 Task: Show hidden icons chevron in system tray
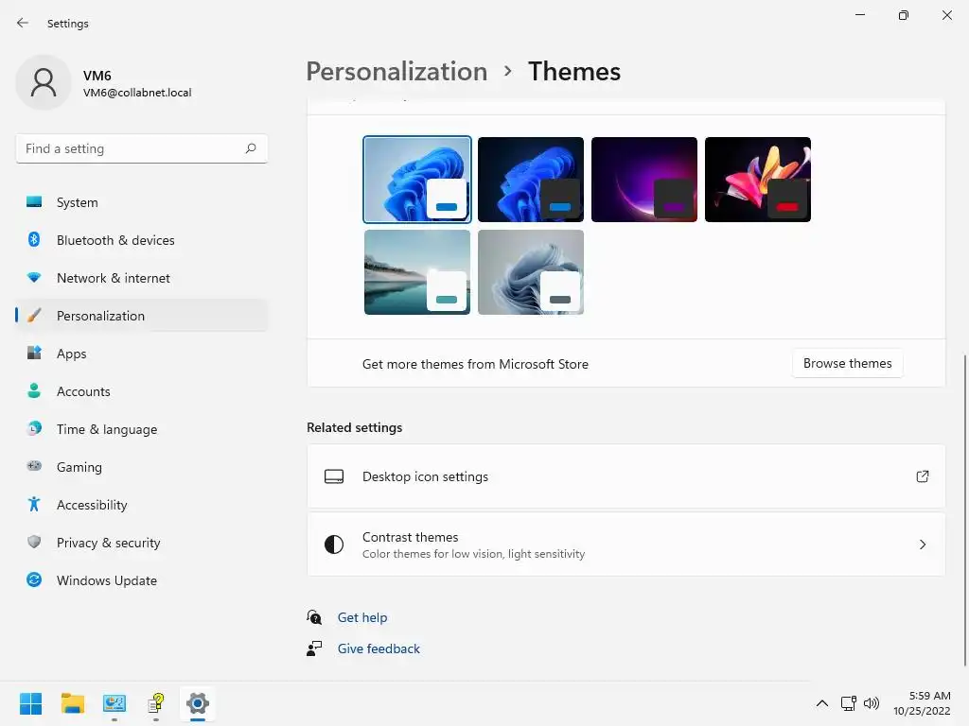[822, 703]
